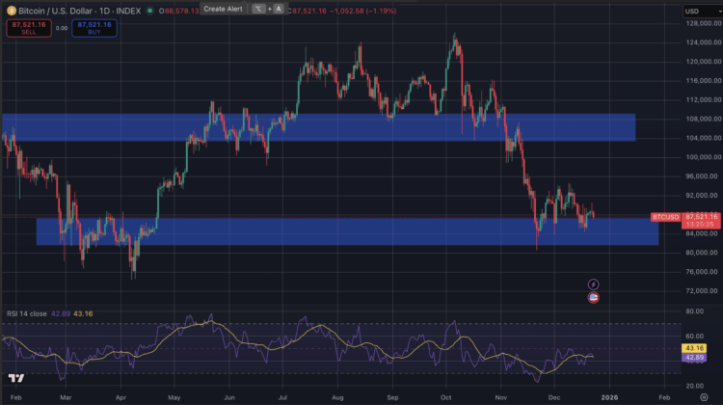Click the 120,000.00 price axis label

(x=704, y=62)
